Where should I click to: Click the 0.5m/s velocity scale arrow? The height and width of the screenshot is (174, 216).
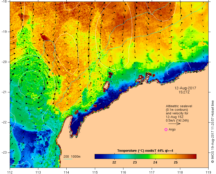click(x=174, y=124)
